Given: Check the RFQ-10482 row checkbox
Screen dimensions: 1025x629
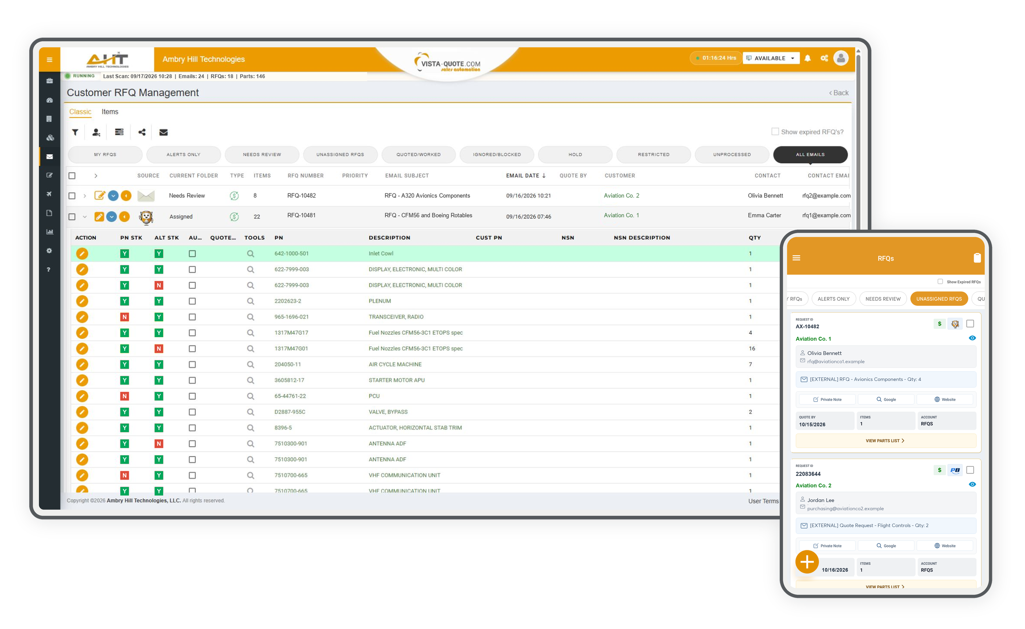Looking at the screenshot, I should [x=72, y=196].
